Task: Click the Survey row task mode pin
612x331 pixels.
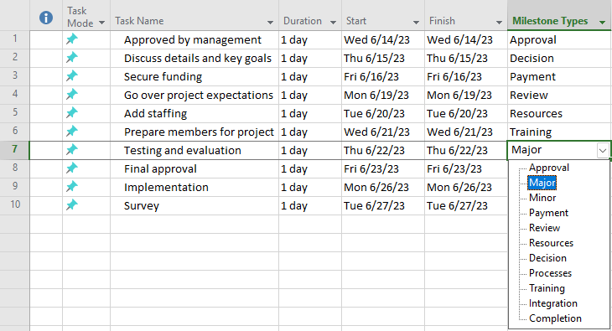Action: coord(72,205)
